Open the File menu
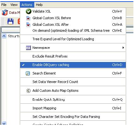The height and width of the screenshot is (127, 134). click(x=4, y=5)
